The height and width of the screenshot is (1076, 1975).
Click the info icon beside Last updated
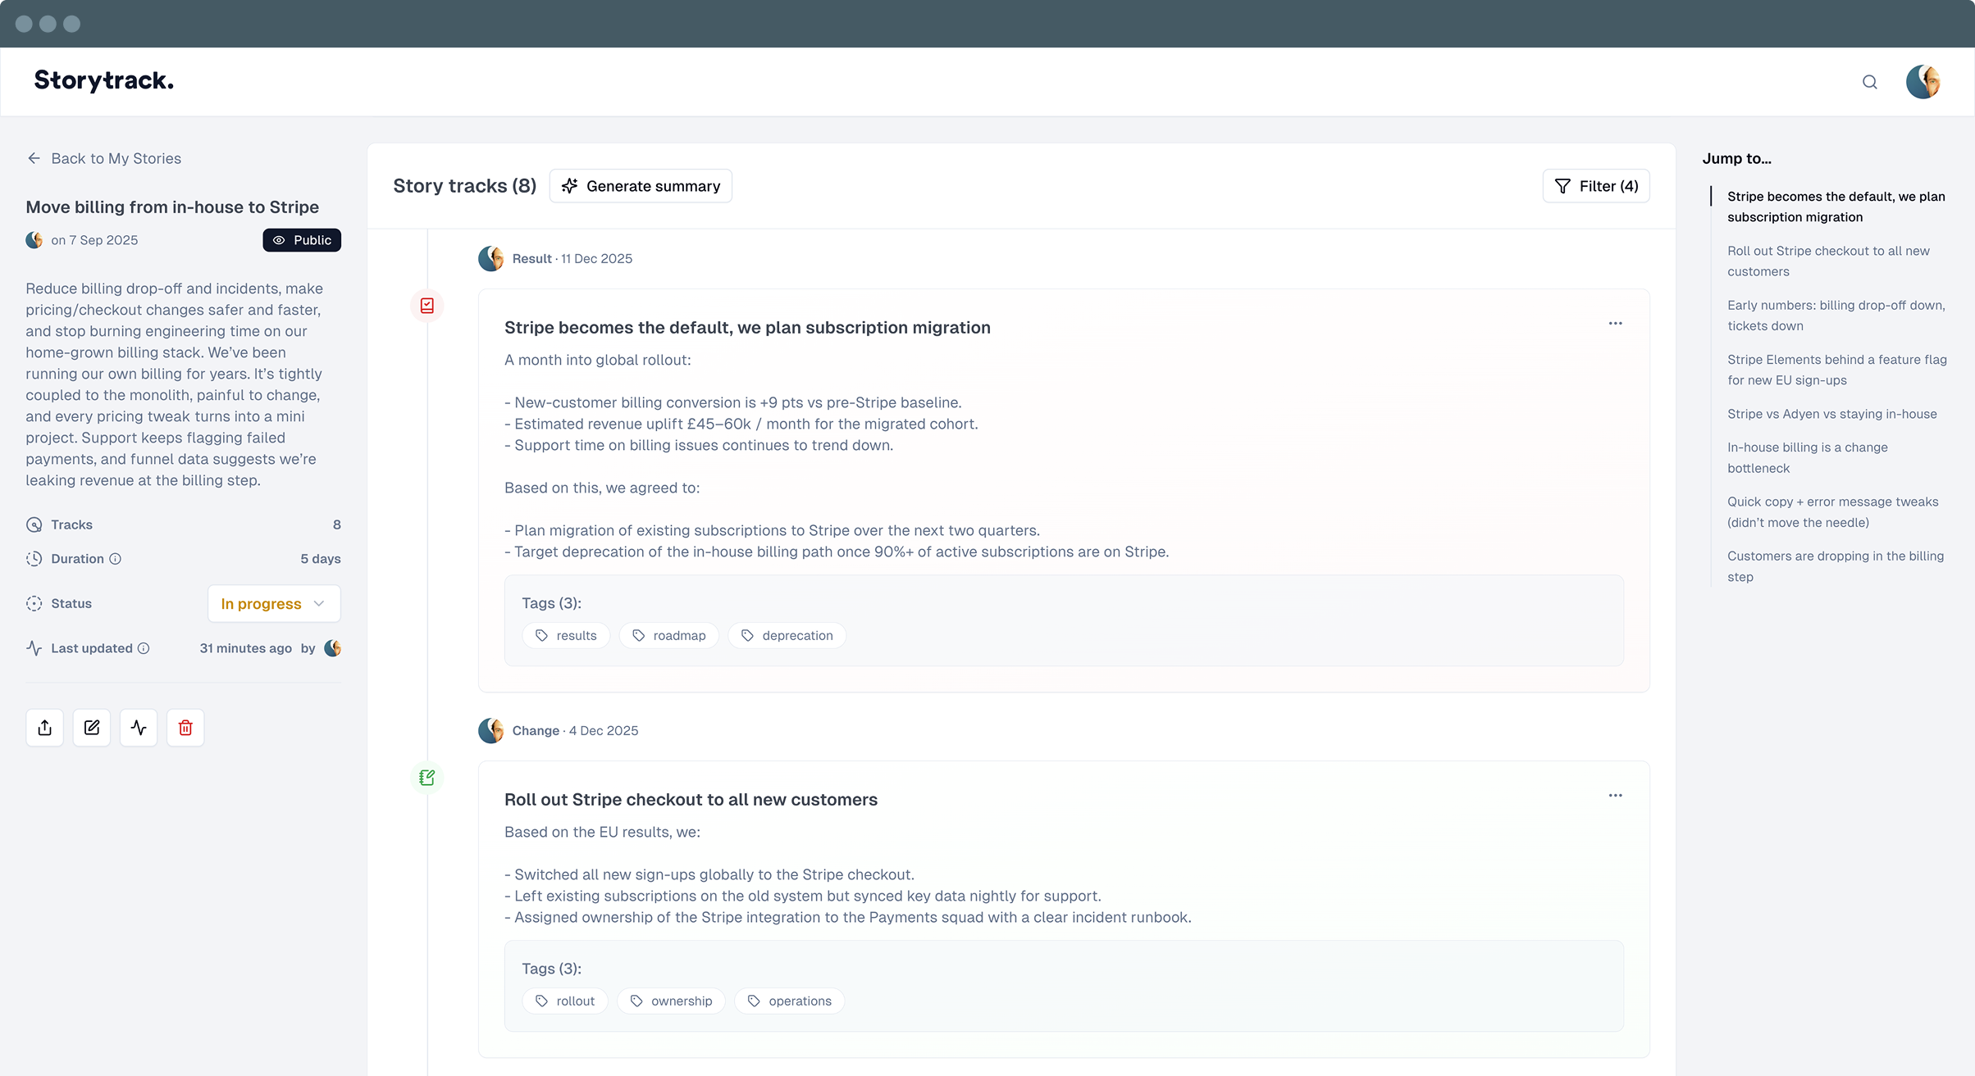(x=145, y=648)
